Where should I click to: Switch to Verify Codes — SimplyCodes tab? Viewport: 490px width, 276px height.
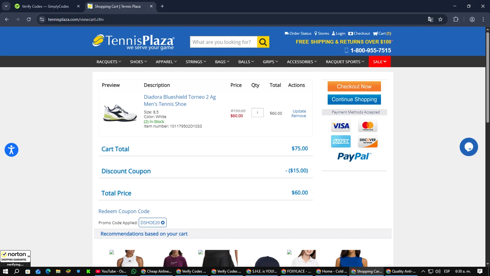tap(45, 6)
